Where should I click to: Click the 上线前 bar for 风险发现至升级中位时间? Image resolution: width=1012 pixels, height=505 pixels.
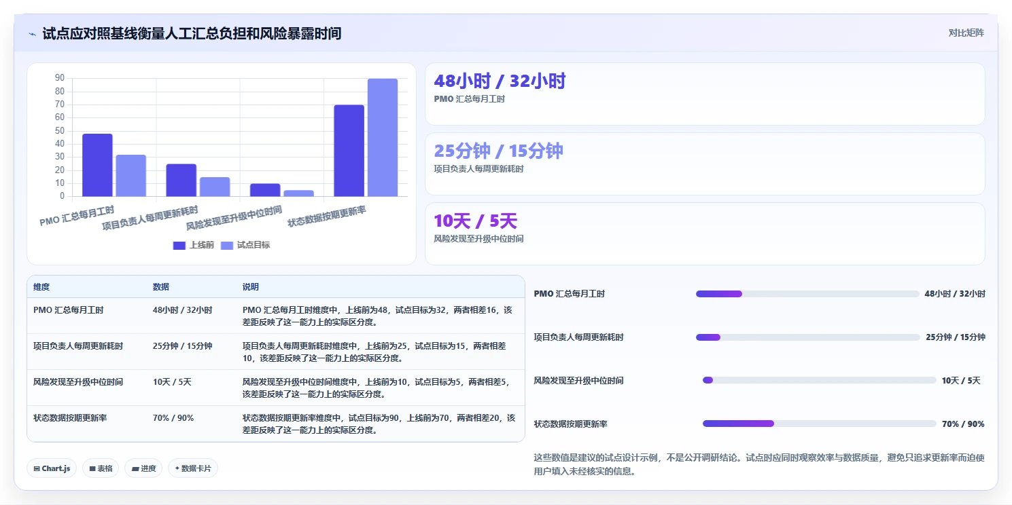coord(265,190)
